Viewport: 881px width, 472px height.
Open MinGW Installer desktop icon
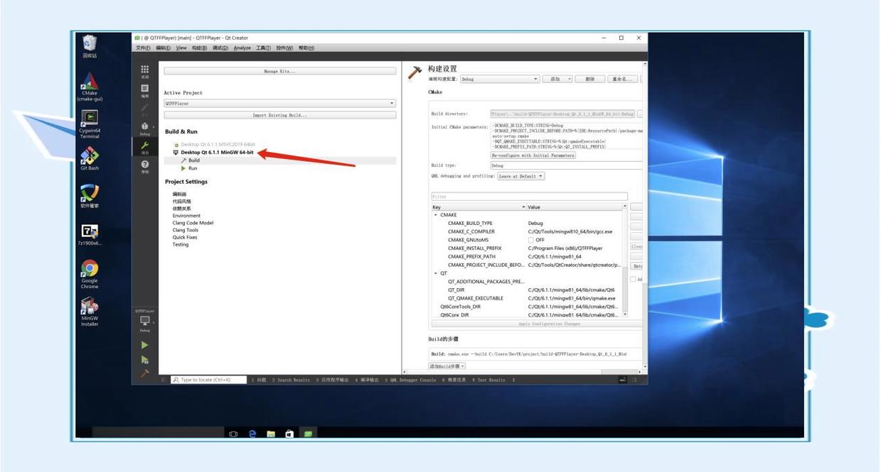90,312
